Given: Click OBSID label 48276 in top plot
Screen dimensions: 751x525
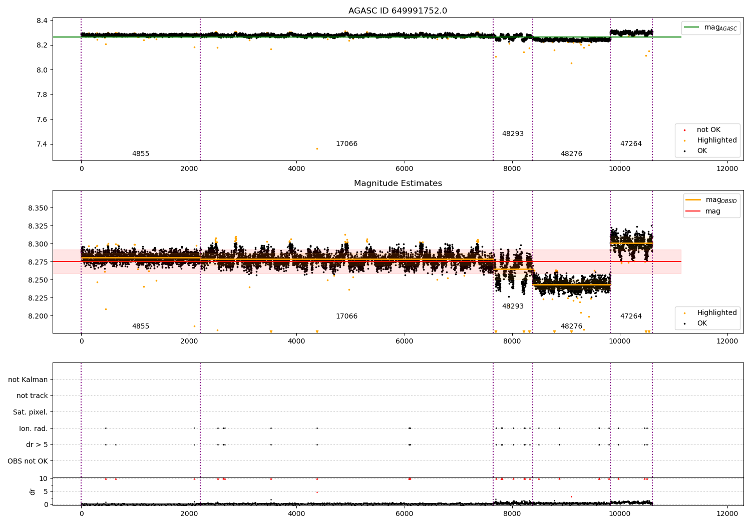Looking at the screenshot, I should [x=571, y=154].
